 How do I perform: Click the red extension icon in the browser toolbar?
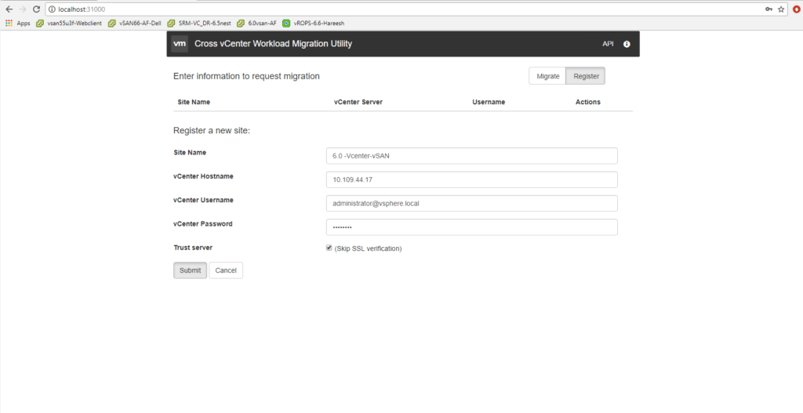796,9
